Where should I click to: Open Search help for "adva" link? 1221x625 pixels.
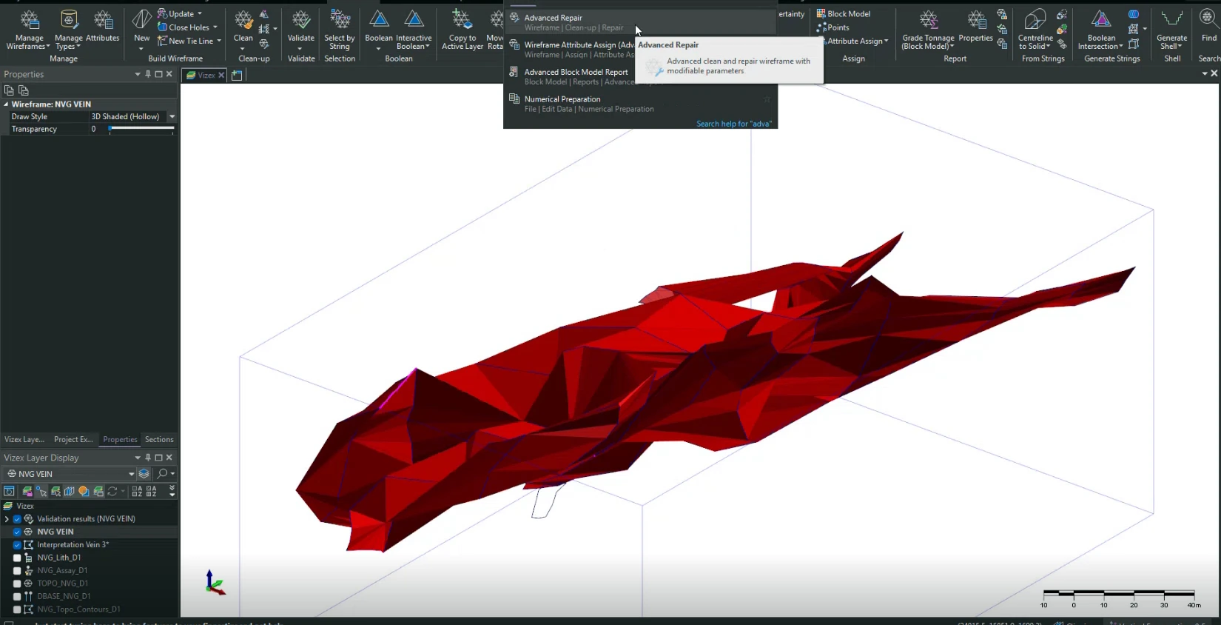733,124
